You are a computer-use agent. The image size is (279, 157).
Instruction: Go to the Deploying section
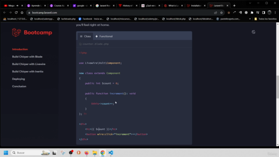[18, 79]
